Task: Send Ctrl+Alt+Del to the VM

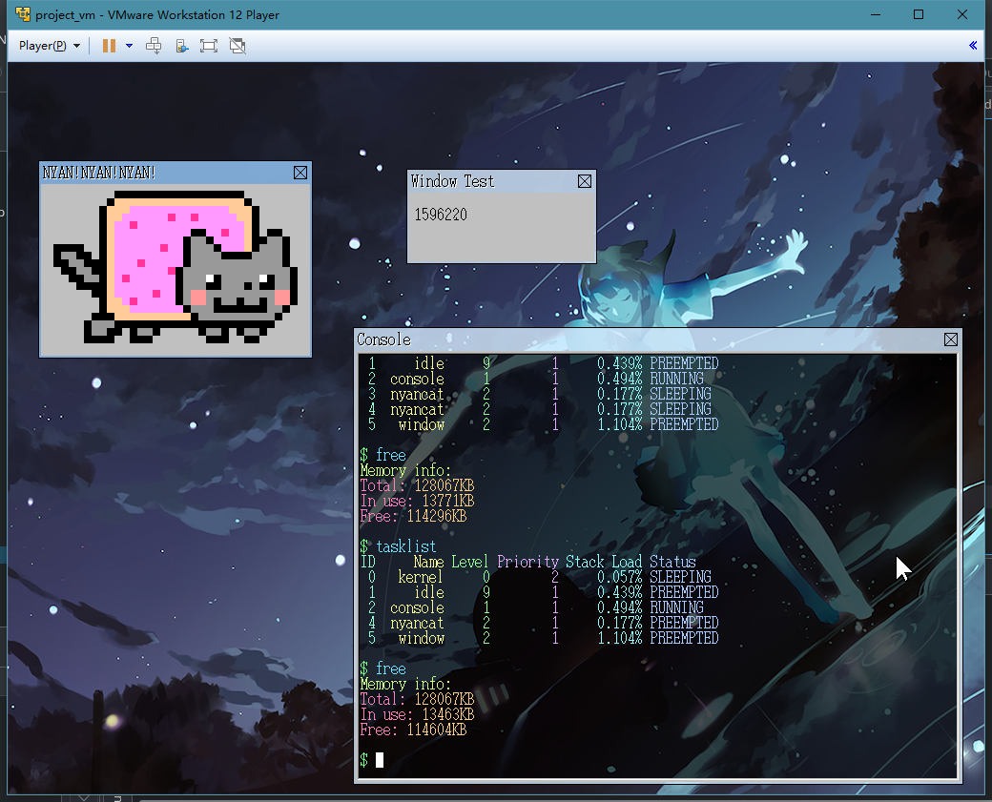Action: [154, 46]
